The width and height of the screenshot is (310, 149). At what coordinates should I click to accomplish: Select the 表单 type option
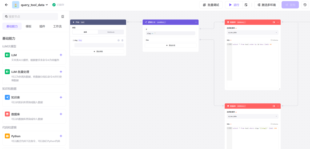tap(85, 32)
